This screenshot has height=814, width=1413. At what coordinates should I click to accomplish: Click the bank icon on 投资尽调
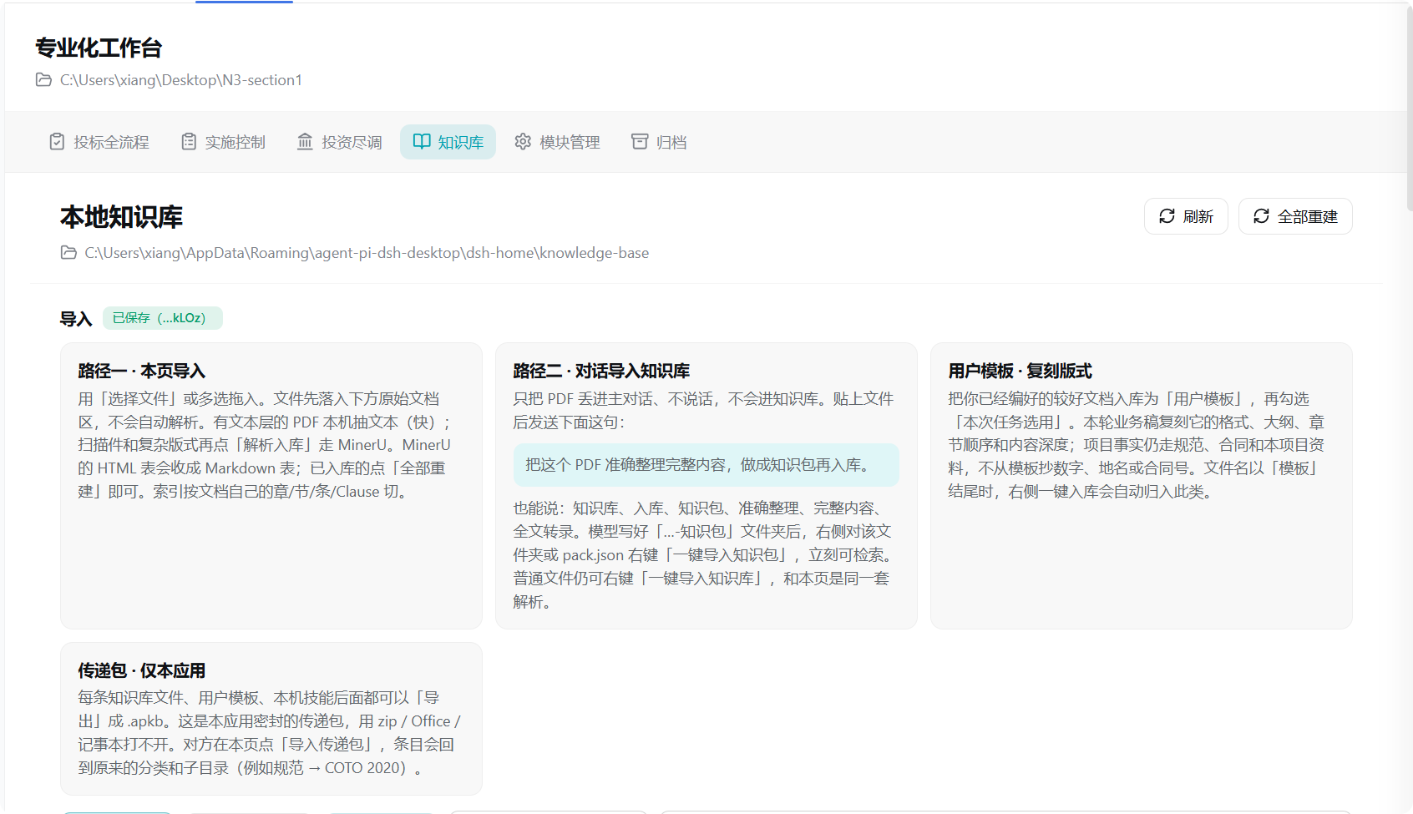click(x=305, y=142)
